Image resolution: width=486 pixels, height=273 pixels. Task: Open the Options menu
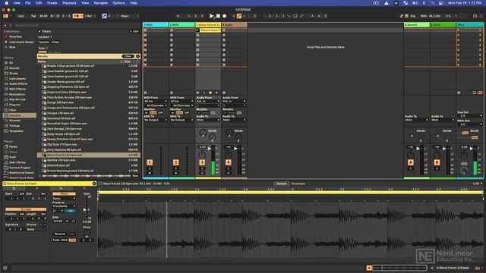(x=118, y=3)
